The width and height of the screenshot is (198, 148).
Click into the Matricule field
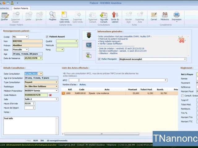[x=67, y=45]
